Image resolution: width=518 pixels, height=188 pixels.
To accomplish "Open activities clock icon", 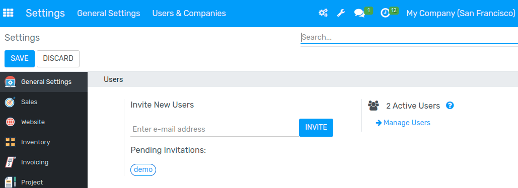I will (x=385, y=13).
